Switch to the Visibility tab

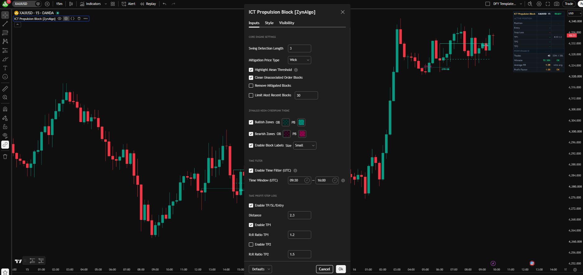click(286, 23)
